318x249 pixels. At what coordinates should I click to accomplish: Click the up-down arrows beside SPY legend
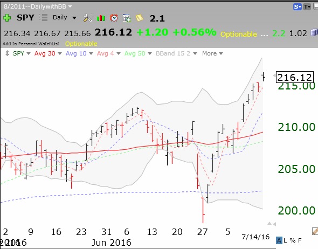point(7,53)
